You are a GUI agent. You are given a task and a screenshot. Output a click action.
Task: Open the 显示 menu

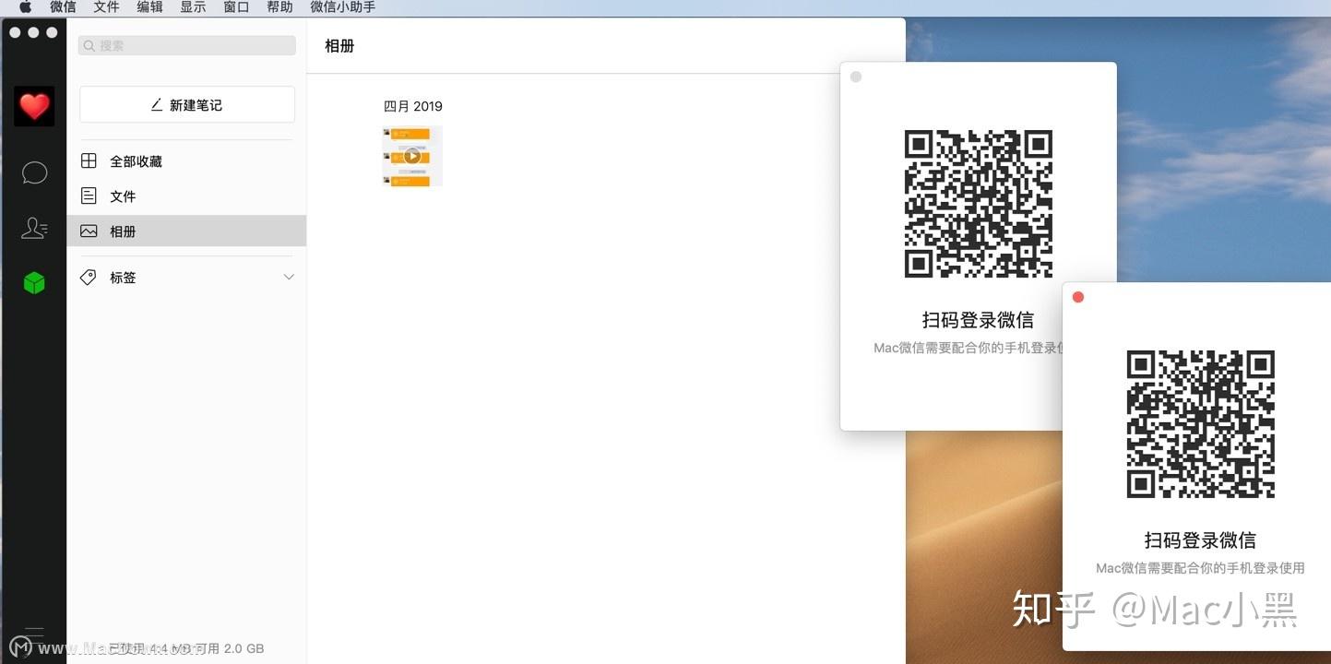pyautogui.click(x=193, y=7)
